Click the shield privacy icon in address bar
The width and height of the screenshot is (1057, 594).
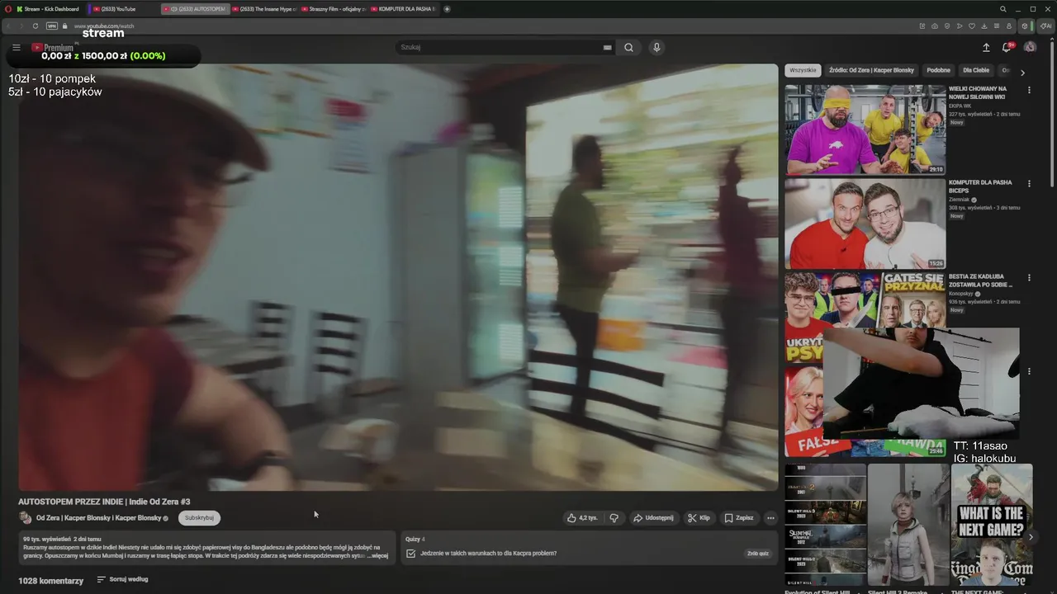click(x=947, y=26)
